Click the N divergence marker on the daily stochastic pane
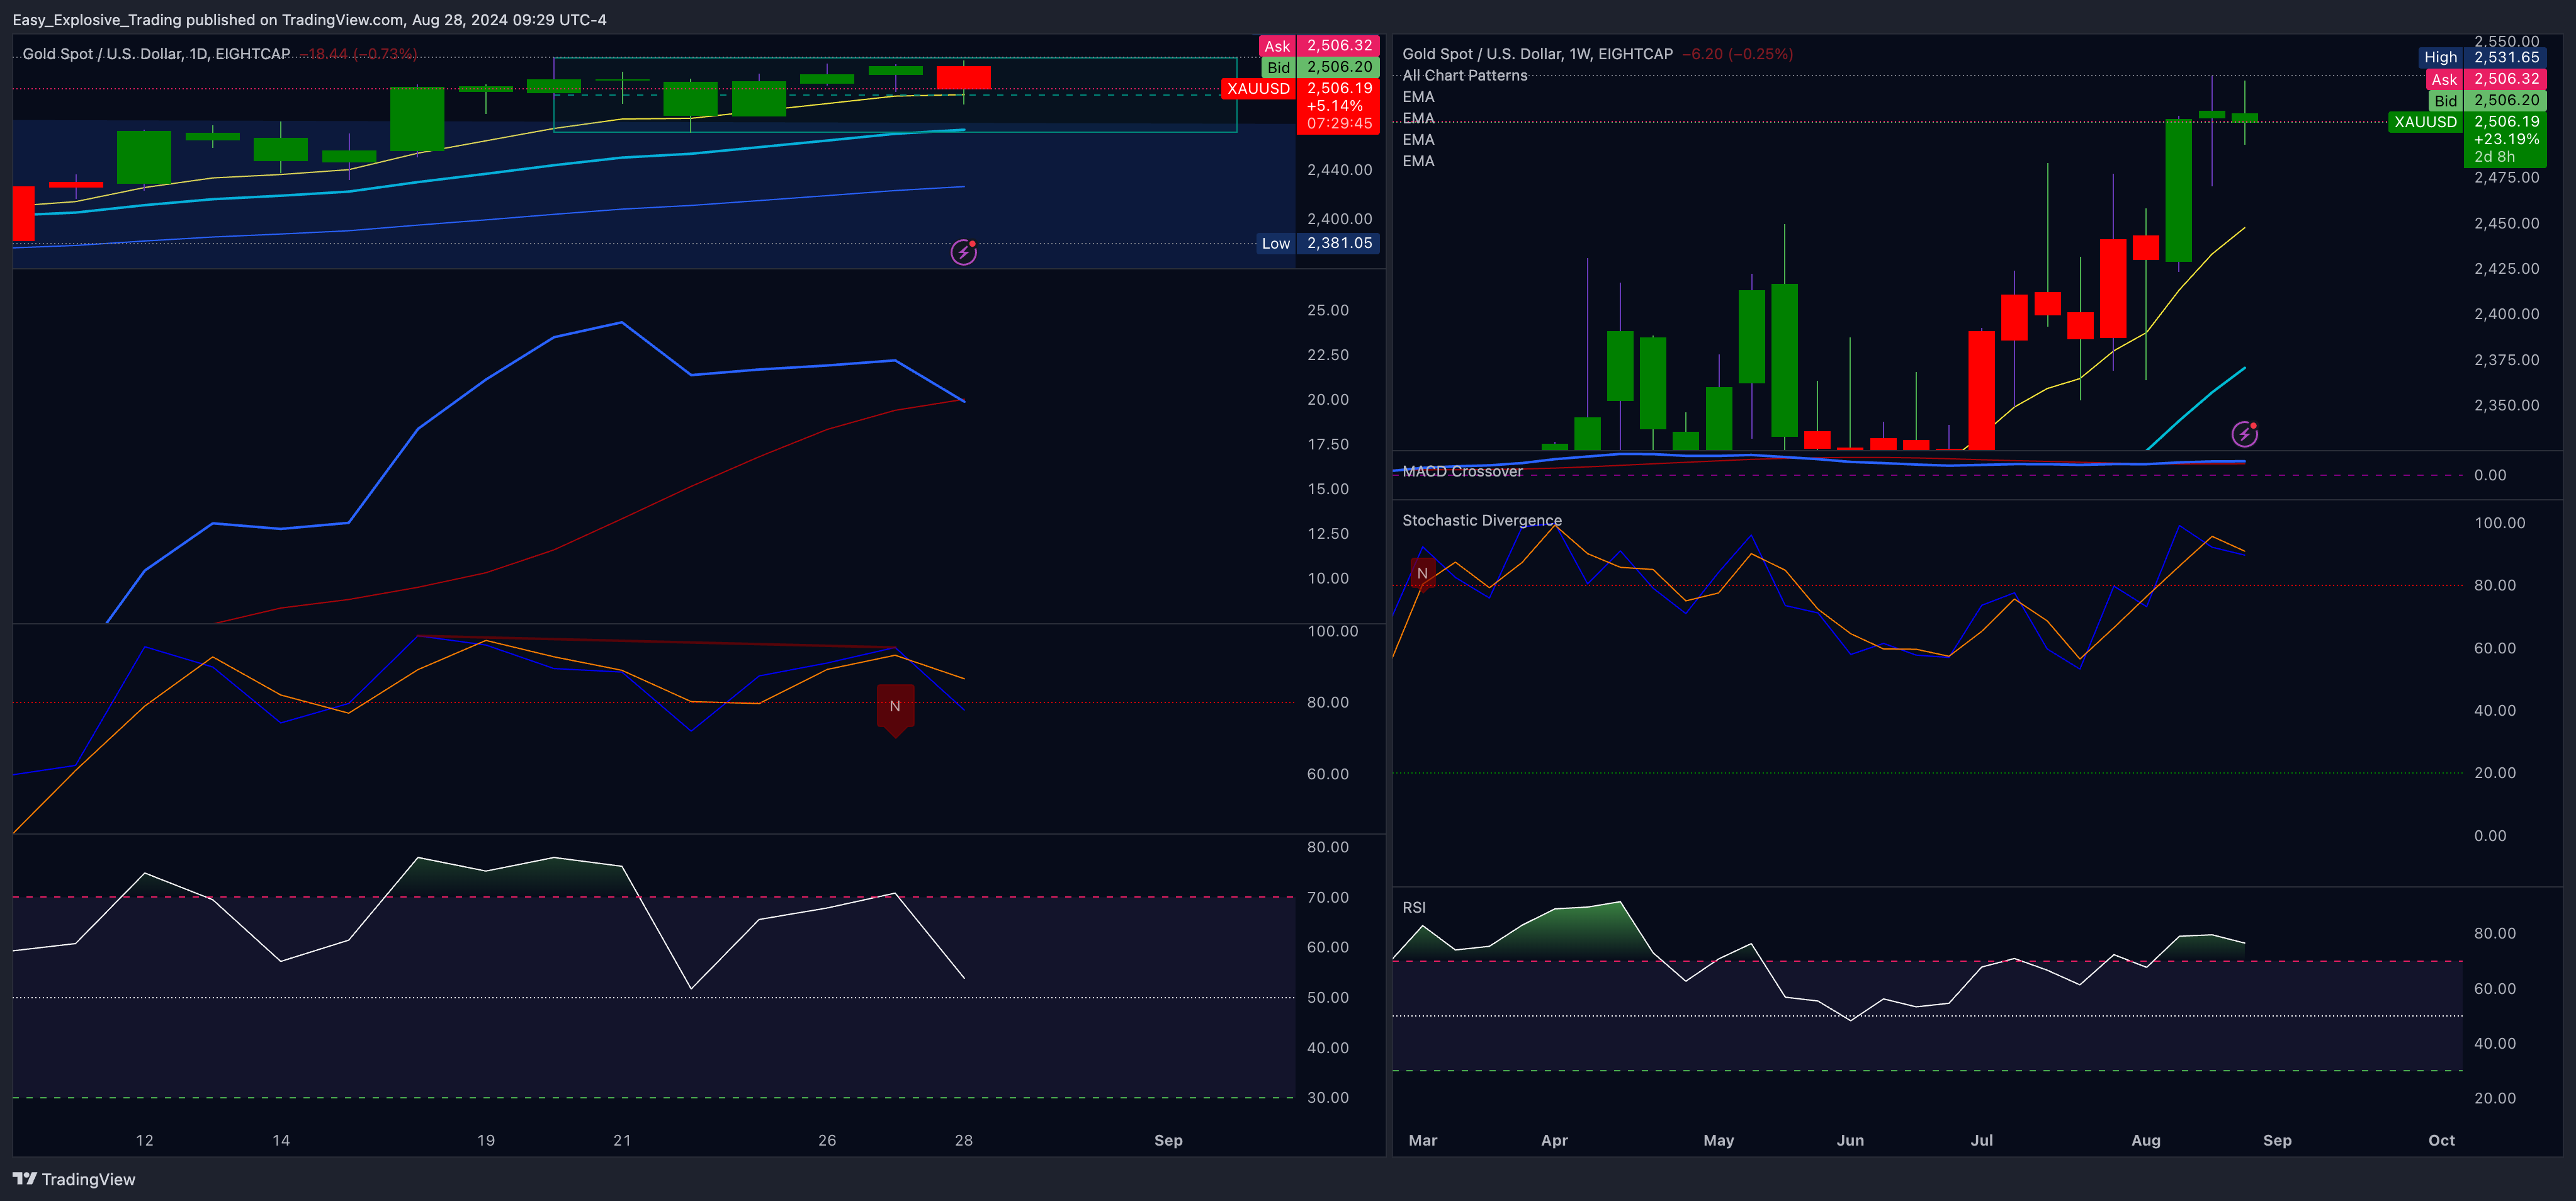 pyautogui.click(x=895, y=709)
